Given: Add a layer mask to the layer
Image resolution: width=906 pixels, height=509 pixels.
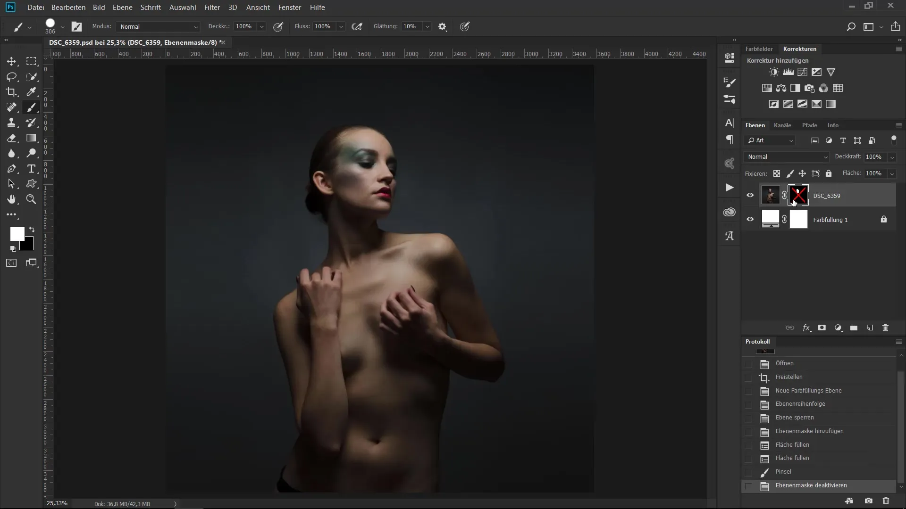Looking at the screenshot, I should (x=822, y=328).
